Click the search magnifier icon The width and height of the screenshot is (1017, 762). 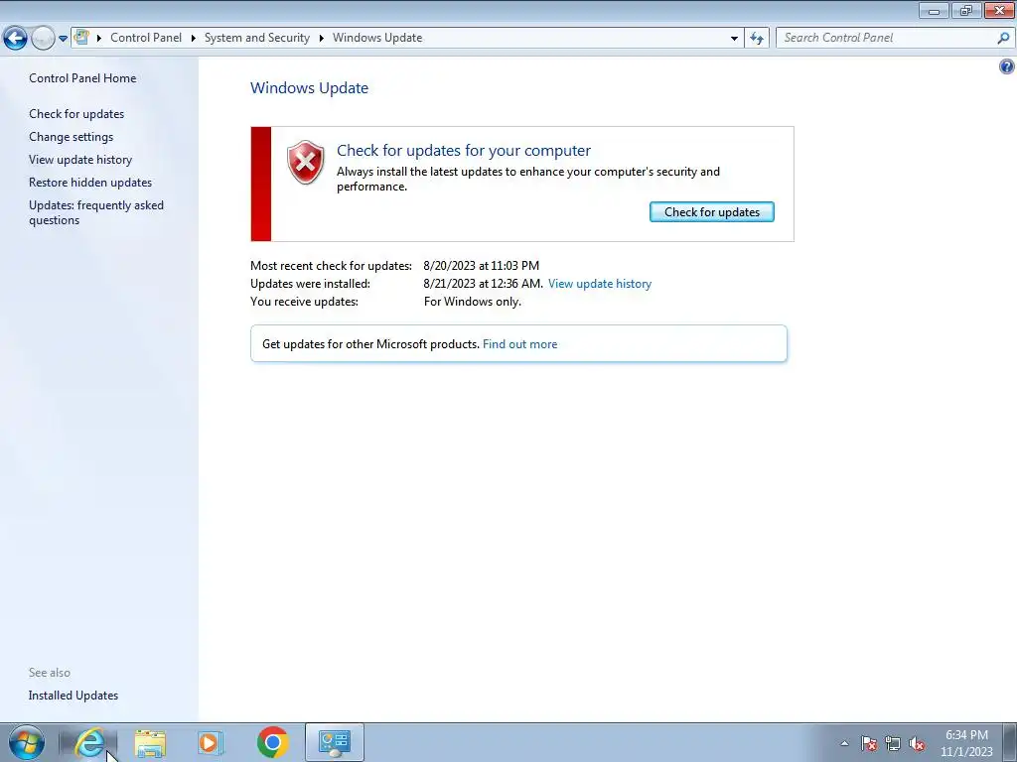pos(1003,38)
